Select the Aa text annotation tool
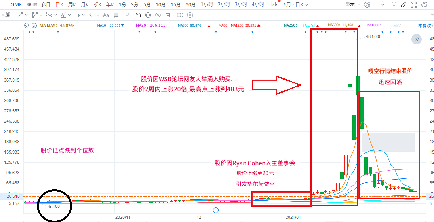Viewport: 434px width, 222px height. pos(106,15)
